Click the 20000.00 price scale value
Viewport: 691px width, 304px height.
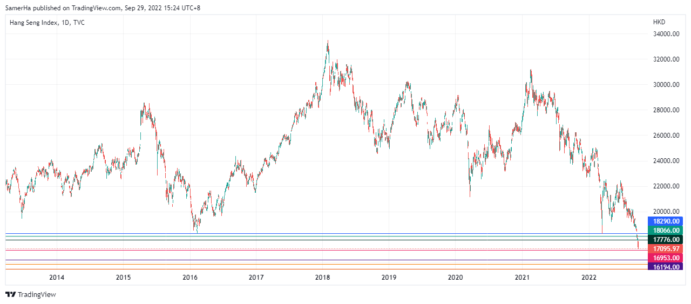[665, 212]
